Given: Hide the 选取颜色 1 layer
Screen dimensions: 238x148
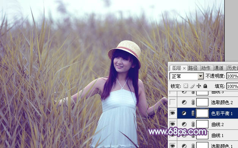Looking at the screenshot, I should pos(172,146).
